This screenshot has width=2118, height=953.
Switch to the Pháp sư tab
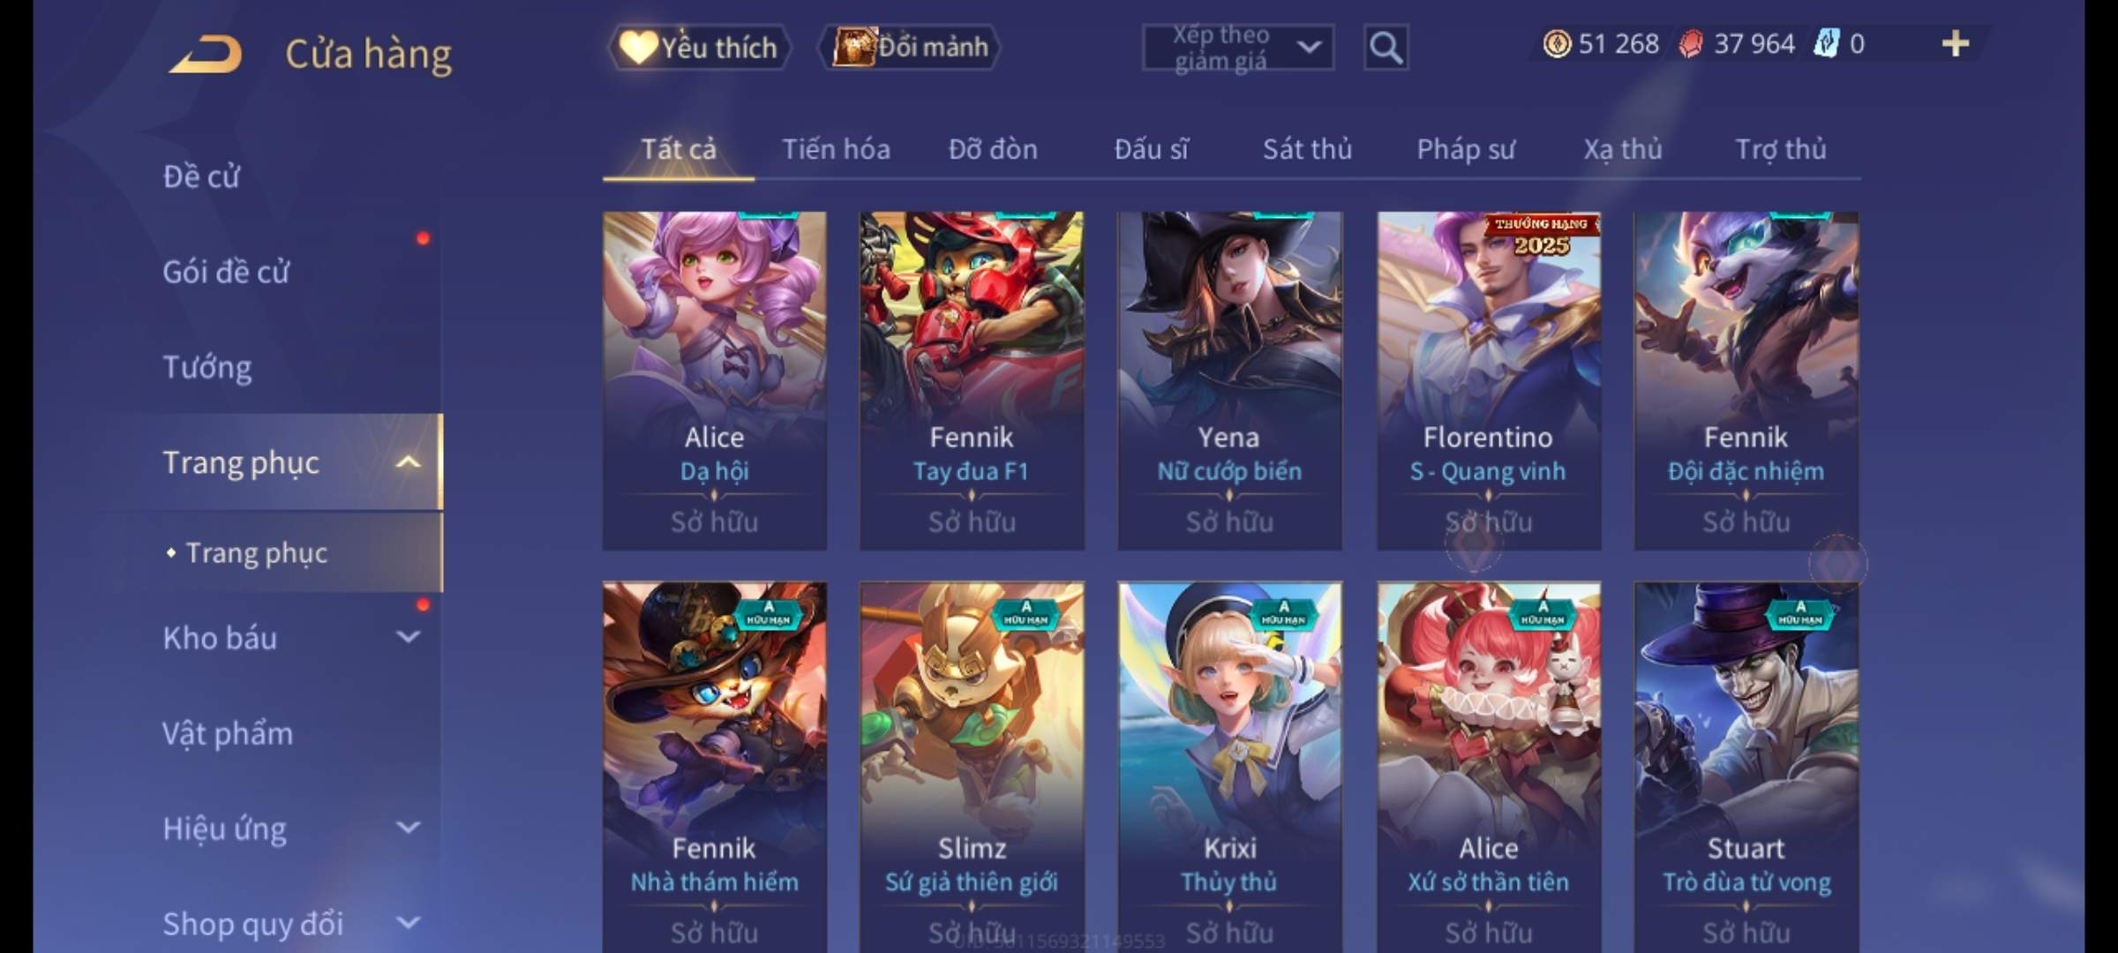tap(1465, 149)
